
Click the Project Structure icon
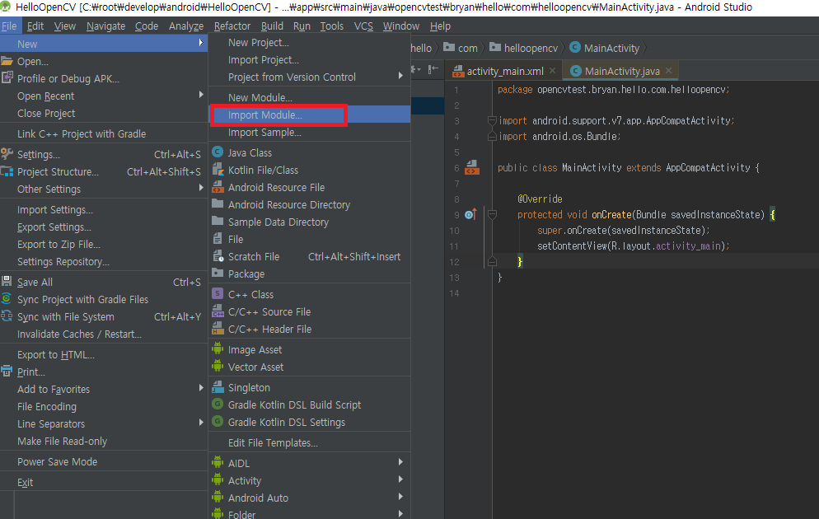(7, 171)
